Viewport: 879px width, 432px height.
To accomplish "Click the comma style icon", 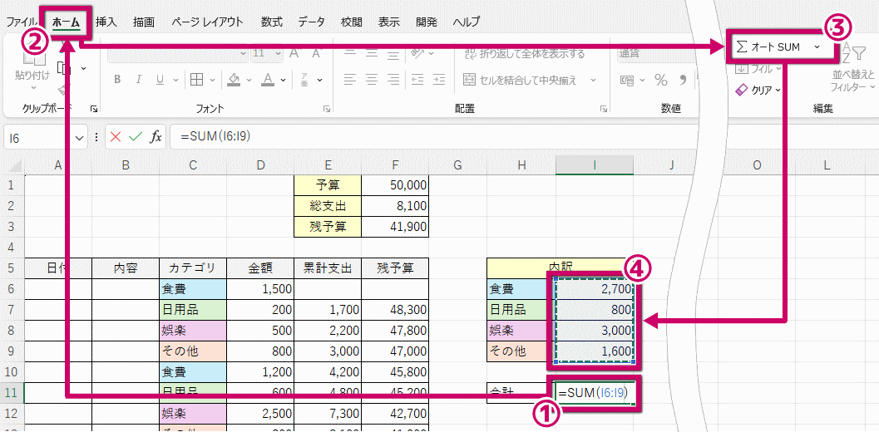I will [684, 80].
